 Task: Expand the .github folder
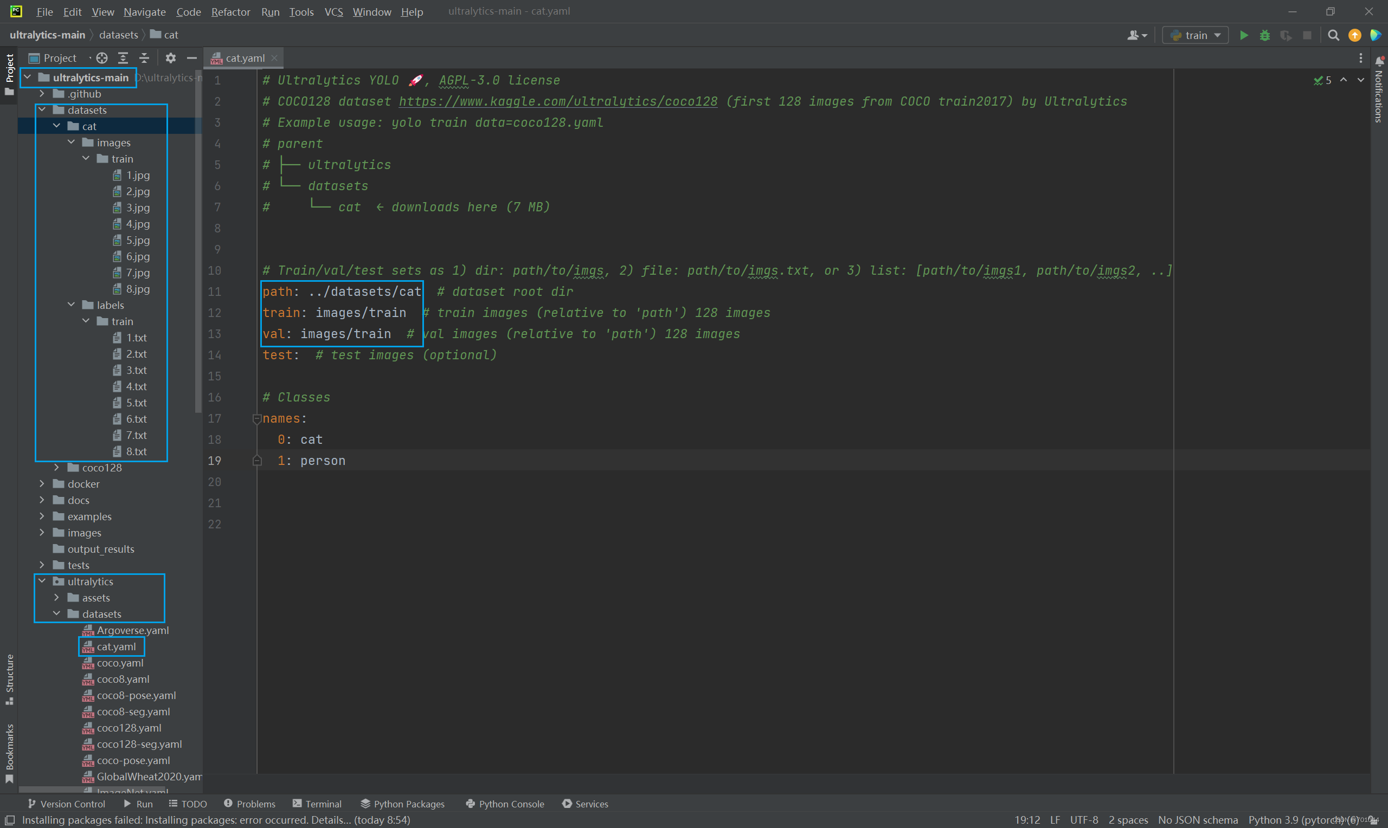point(42,93)
